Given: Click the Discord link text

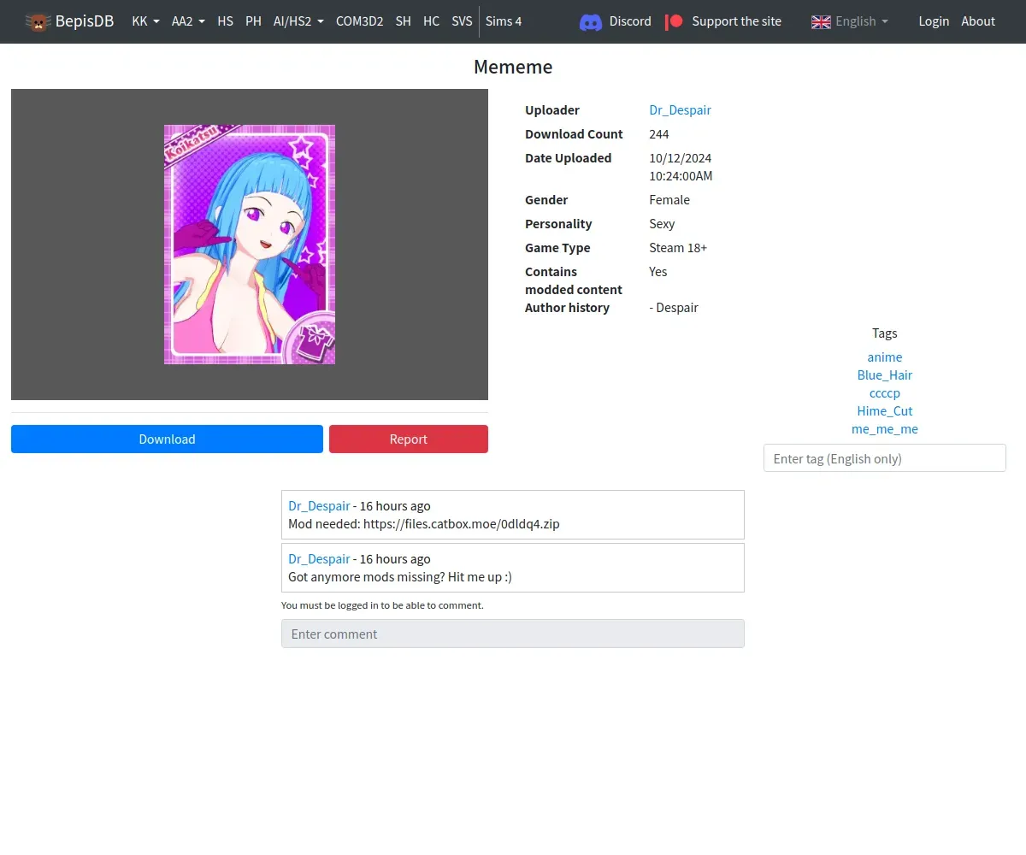Looking at the screenshot, I should [630, 21].
